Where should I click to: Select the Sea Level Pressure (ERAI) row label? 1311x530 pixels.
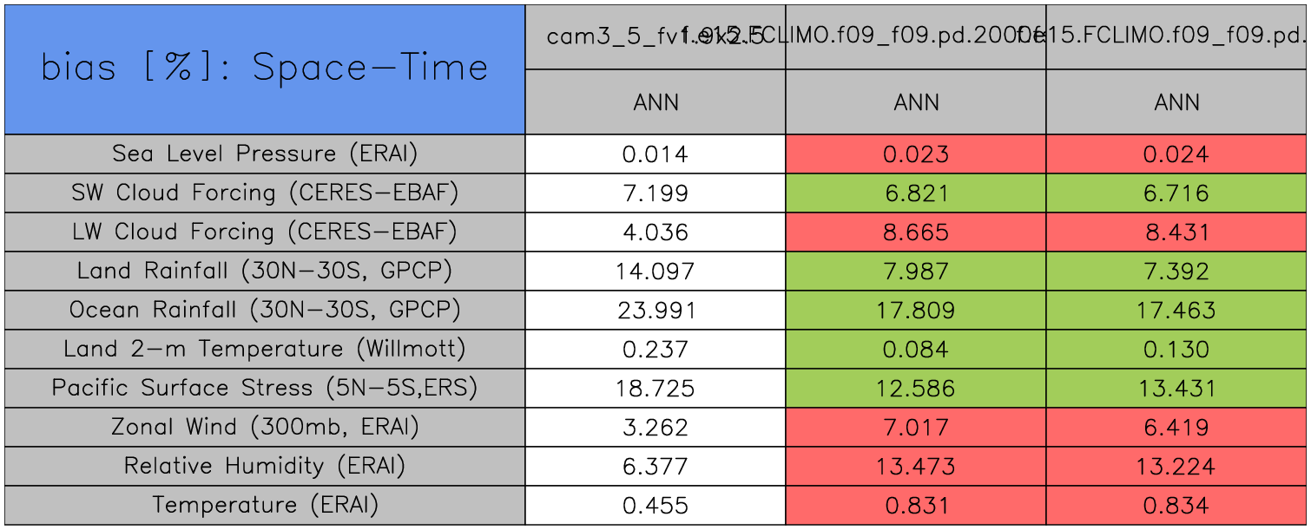pyautogui.click(x=265, y=154)
